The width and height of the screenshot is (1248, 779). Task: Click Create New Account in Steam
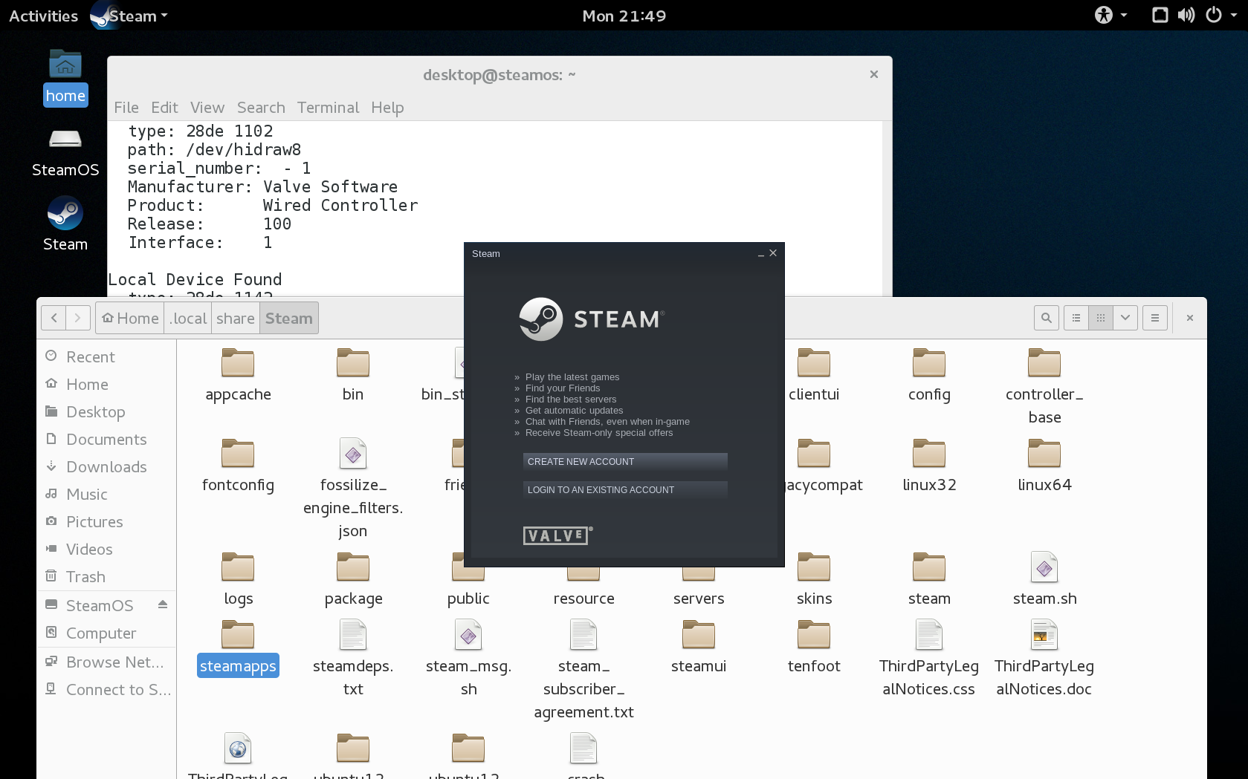[625, 462]
